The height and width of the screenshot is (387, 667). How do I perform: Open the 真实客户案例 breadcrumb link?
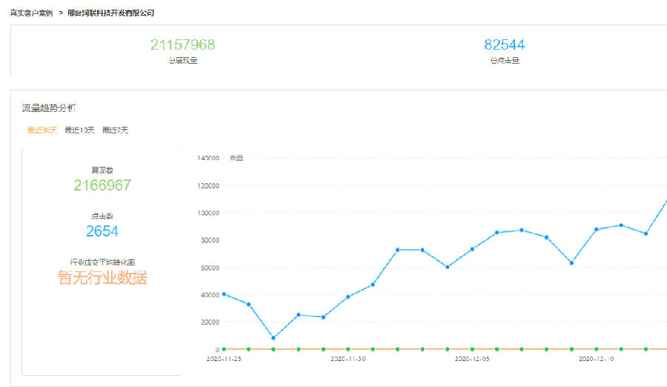(x=31, y=13)
